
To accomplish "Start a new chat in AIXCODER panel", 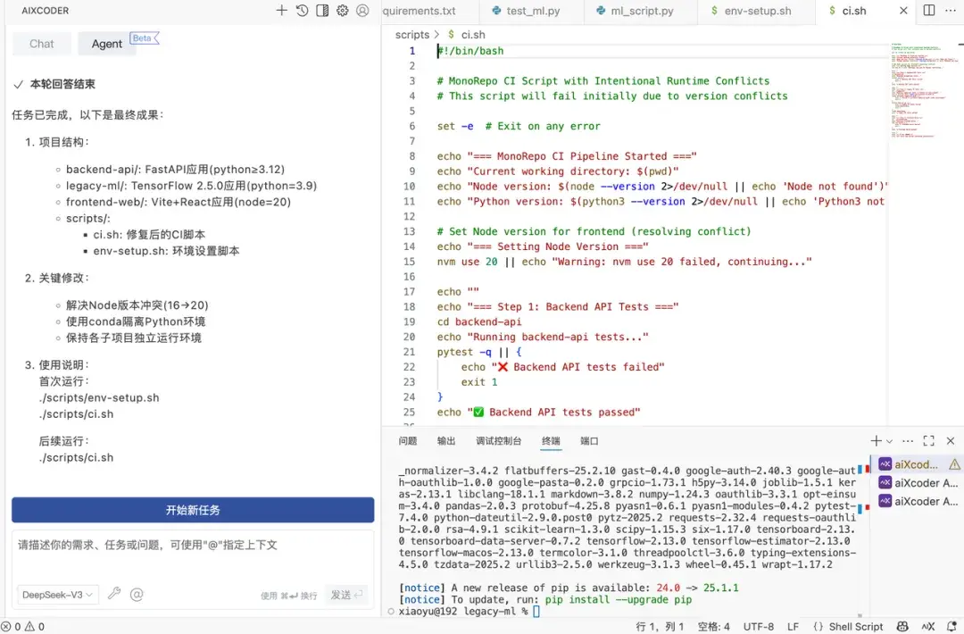I will pyautogui.click(x=281, y=11).
